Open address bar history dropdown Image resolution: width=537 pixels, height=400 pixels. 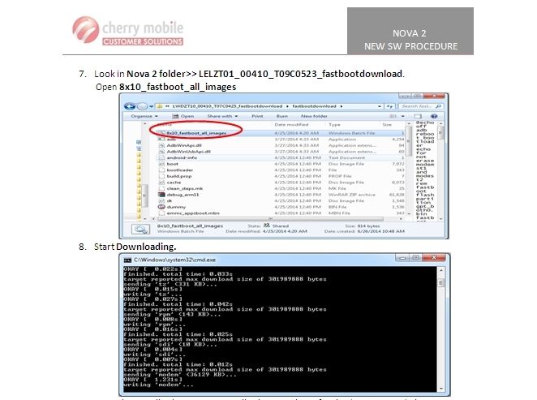click(x=380, y=106)
